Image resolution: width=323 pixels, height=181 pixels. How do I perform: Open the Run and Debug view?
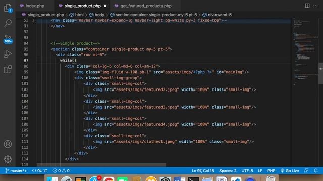(x=8, y=54)
